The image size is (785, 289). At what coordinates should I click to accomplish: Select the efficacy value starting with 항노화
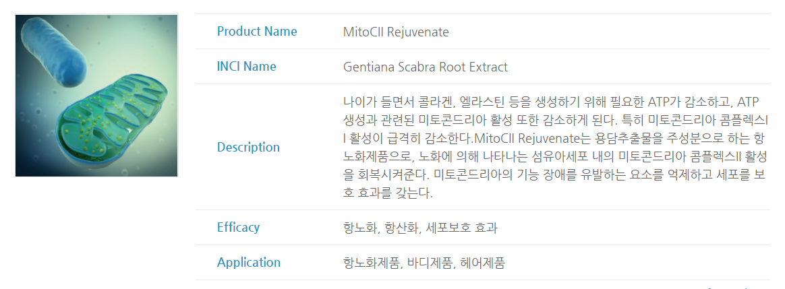tap(420, 228)
